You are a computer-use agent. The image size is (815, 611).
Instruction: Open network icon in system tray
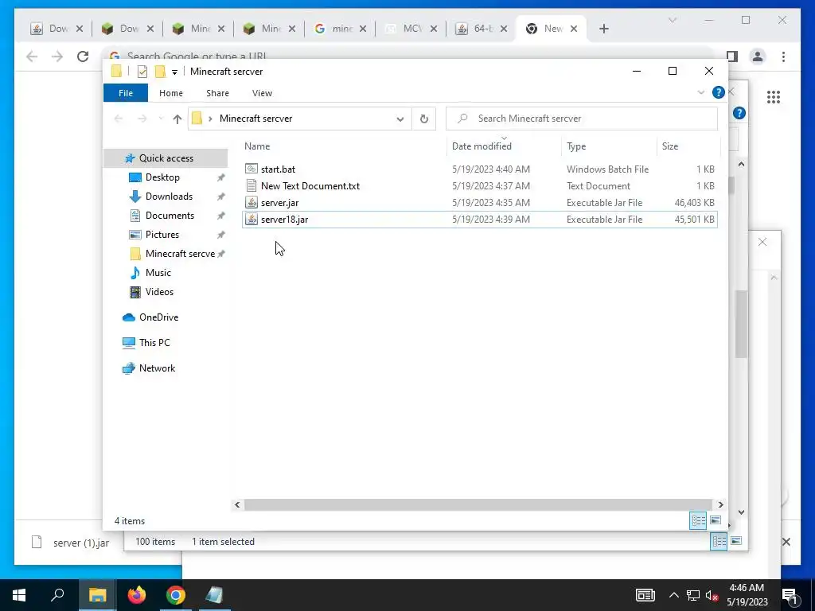click(x=692, y=595)
